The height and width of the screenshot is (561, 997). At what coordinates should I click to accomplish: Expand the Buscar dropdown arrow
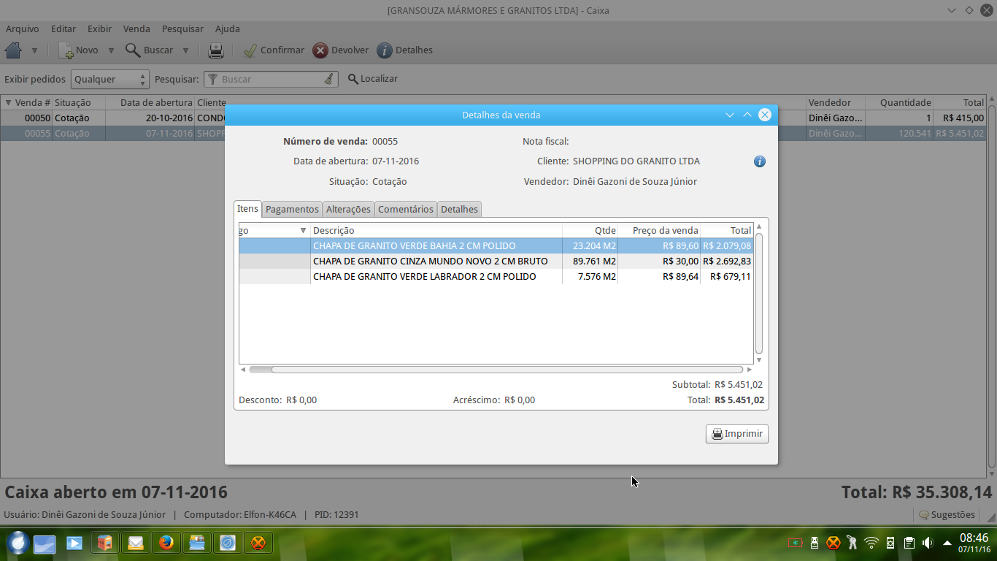coord(185,50)
